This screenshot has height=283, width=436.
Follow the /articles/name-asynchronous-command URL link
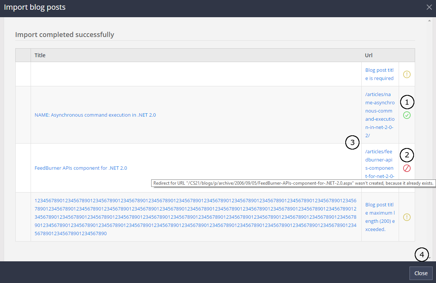click(x=380, y=115)
